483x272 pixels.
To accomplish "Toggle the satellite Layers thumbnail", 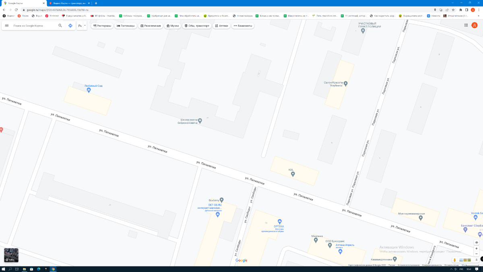I will 11,255.
